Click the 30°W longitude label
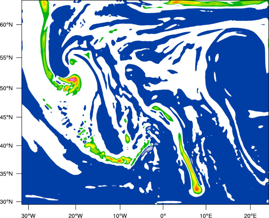This screenshot has height=218, width=269. tap(29, 215)
